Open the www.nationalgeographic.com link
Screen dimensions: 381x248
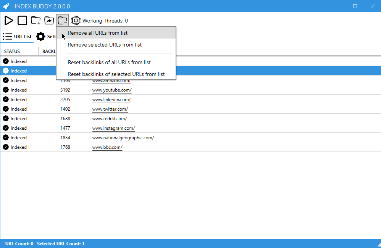[x=123, y=138]
